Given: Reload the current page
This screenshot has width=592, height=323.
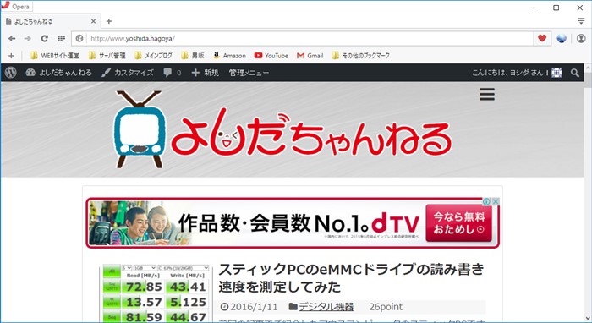Looking at the screenshot, I should coord(44,39).
